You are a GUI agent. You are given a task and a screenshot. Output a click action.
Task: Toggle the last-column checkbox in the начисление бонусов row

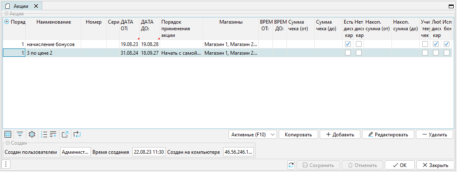click(x=447, y=44)
